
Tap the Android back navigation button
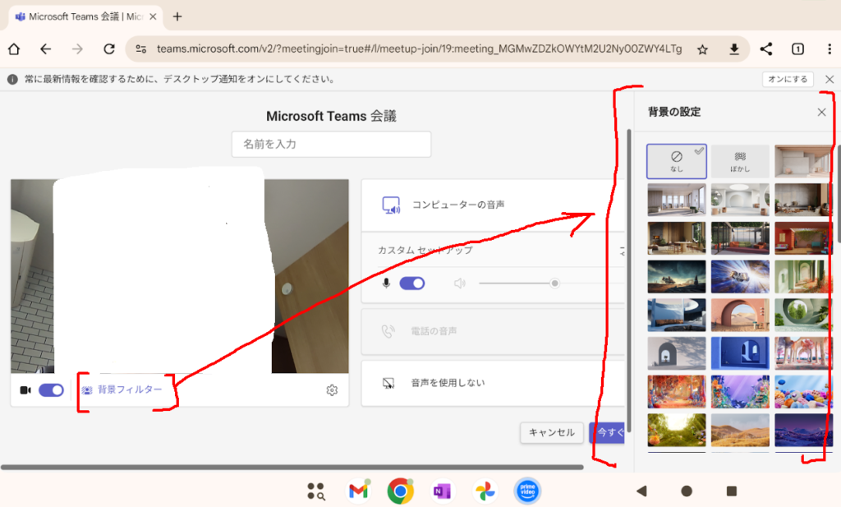642,491
